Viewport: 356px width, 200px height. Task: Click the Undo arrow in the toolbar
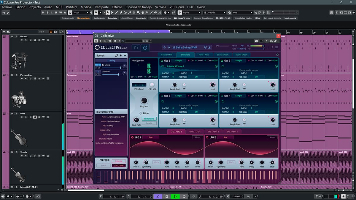(x=4, y=13)
